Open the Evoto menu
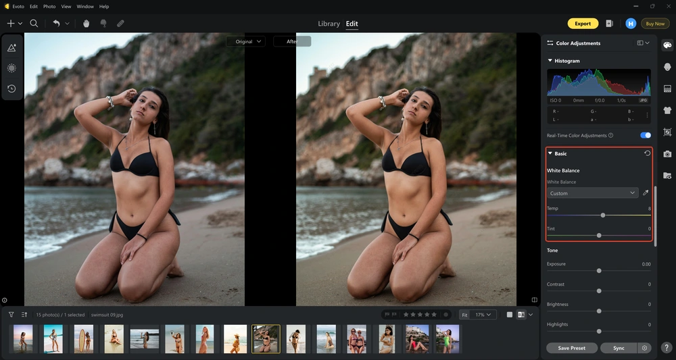The height and width of the screenshot is (360, 676). pyautogui.click(x=18, y=7)
